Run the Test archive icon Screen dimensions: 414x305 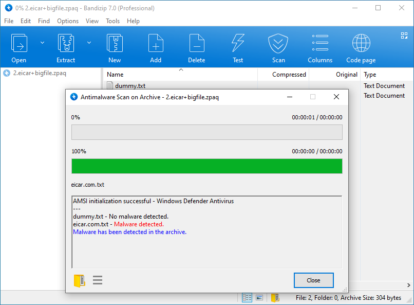click(x=237, y=43)
